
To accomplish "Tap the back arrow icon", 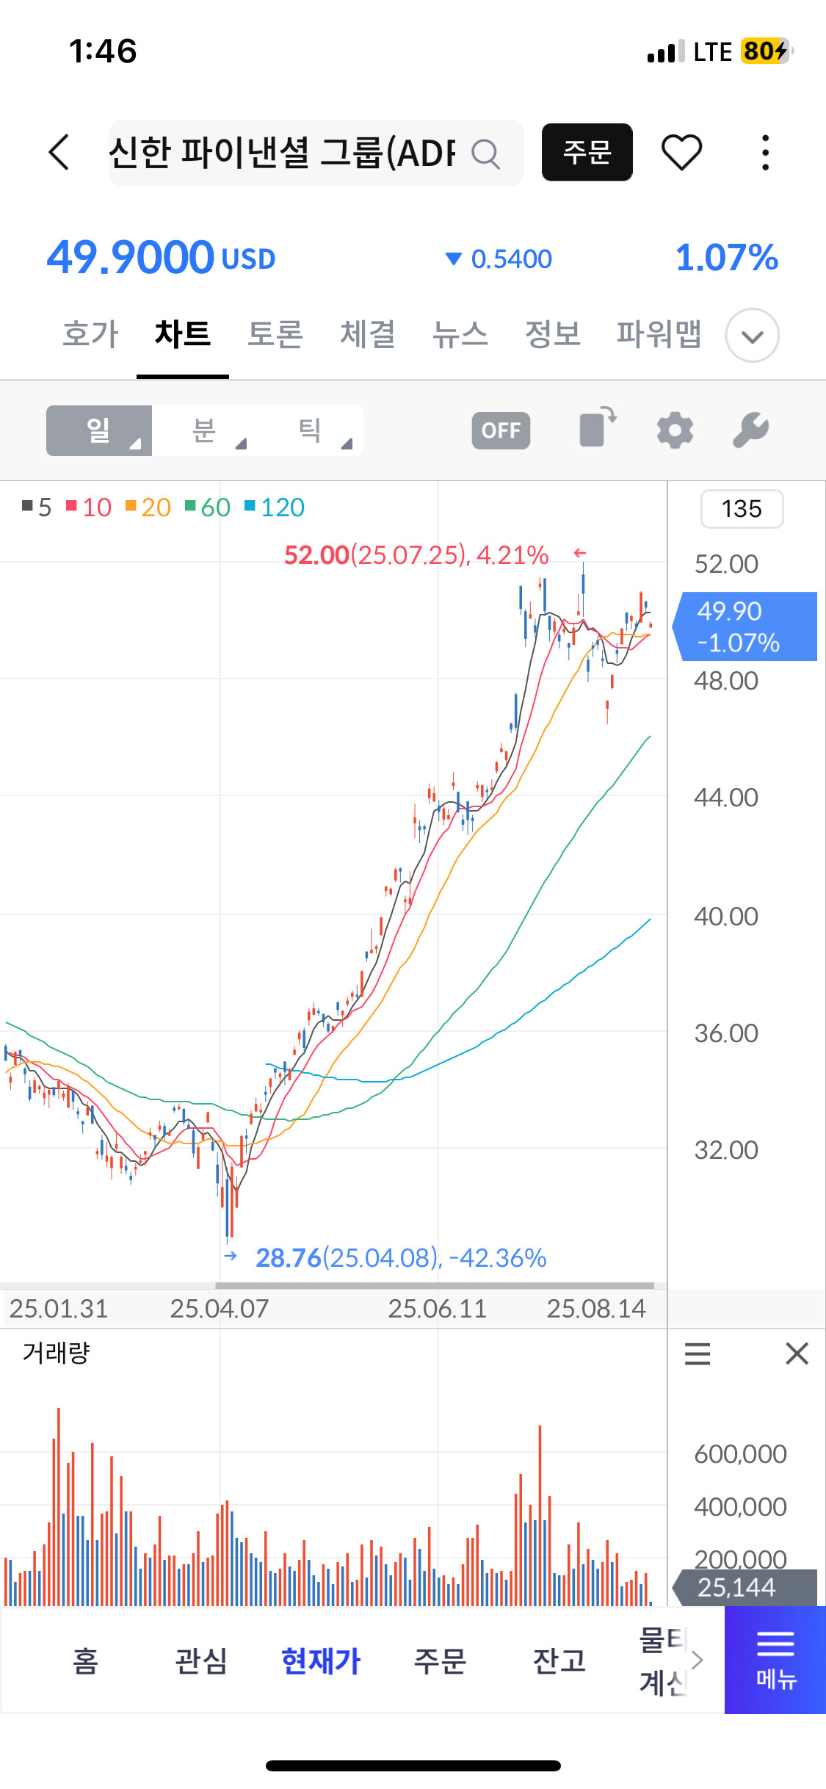I will pyautogui.click(x=59, y=153).
